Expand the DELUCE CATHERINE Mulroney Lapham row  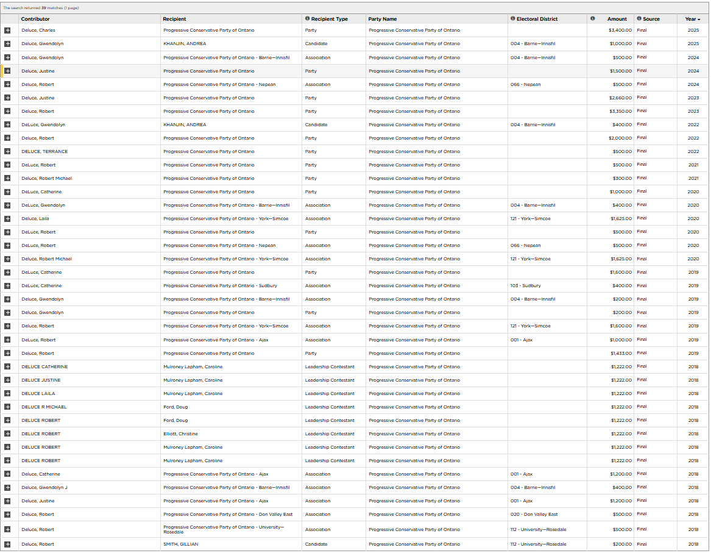(7, 366)
